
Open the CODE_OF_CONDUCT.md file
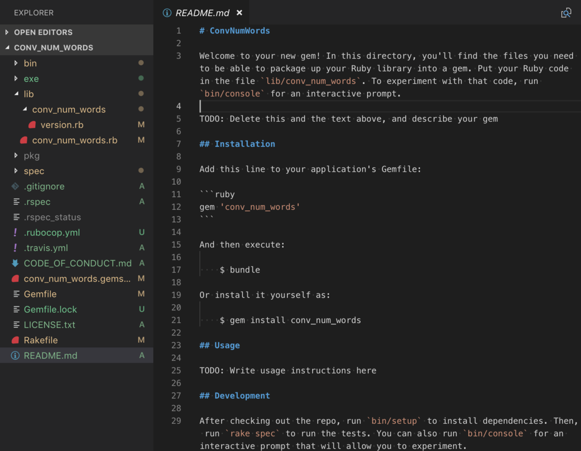tap(77, 263)
